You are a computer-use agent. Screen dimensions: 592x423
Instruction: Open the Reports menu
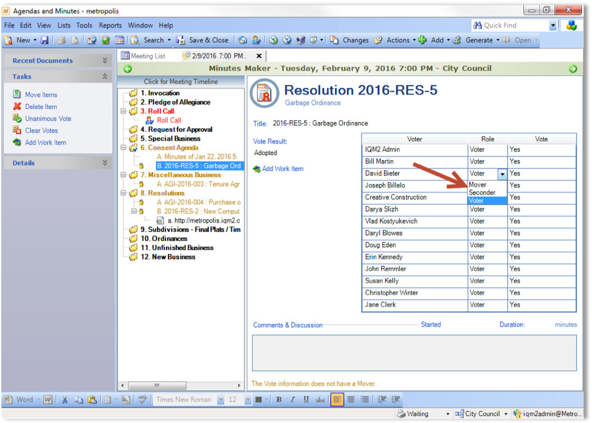tap(111, 25)
